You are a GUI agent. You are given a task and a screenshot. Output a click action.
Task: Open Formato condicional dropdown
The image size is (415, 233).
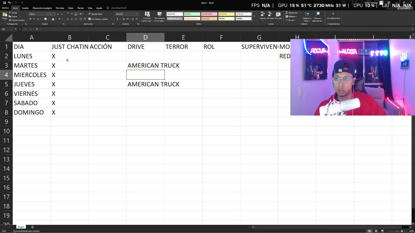tap(147, 17)
